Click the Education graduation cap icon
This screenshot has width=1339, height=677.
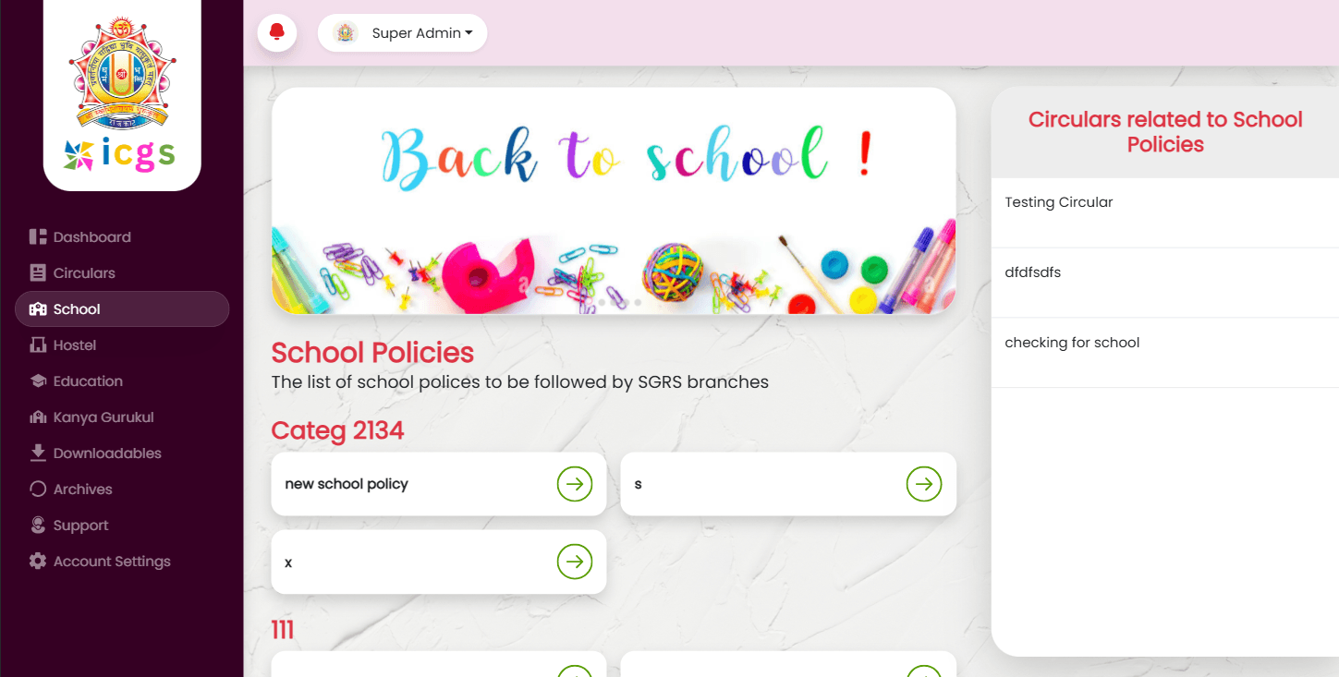click(38, 381)
